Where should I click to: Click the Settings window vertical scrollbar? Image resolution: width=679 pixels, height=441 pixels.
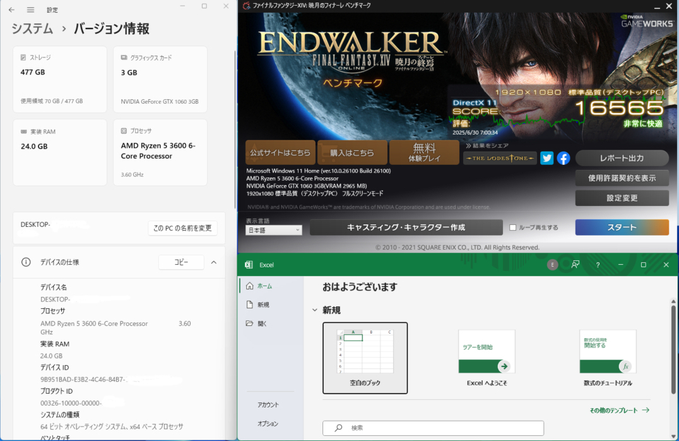(235, 130)
